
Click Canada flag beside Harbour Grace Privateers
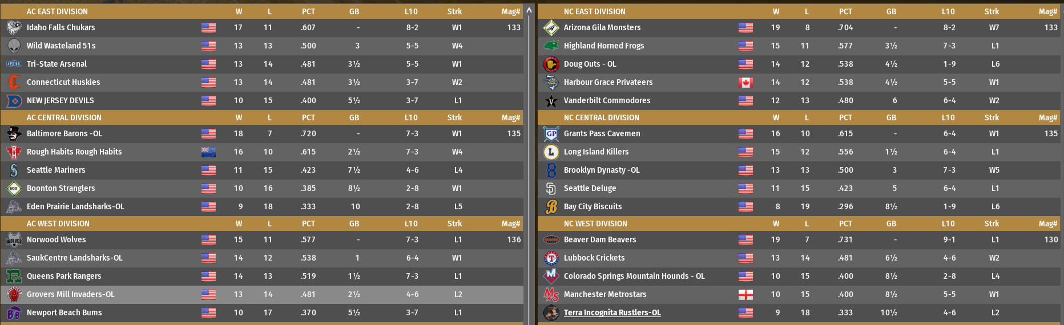[x=745, y=82]
